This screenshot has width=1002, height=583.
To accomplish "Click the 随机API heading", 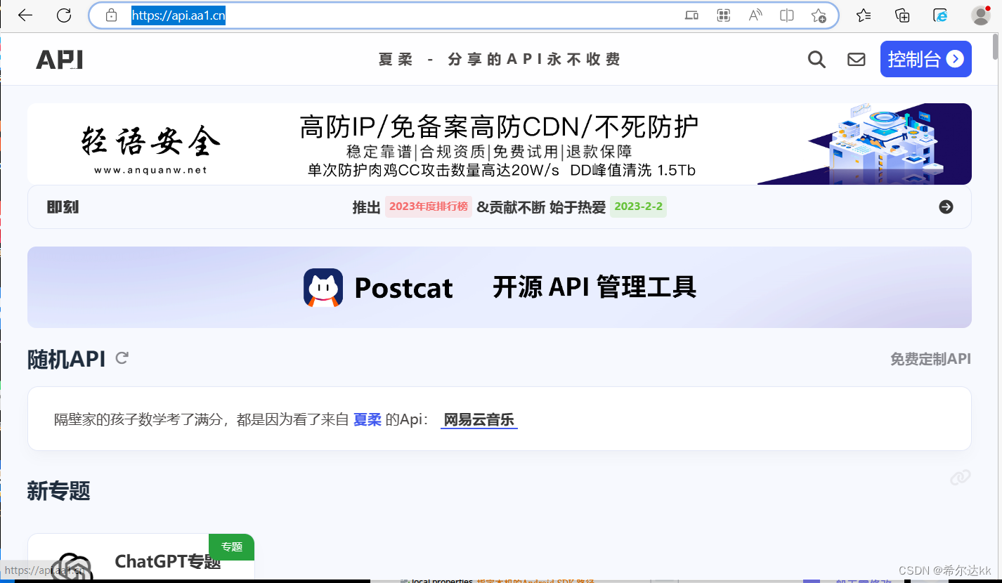I will click(66, 359).
